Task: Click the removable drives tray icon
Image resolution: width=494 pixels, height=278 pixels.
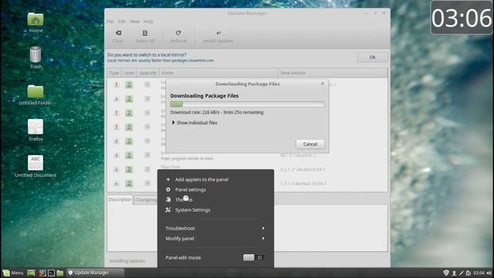Action: [469, 273]
